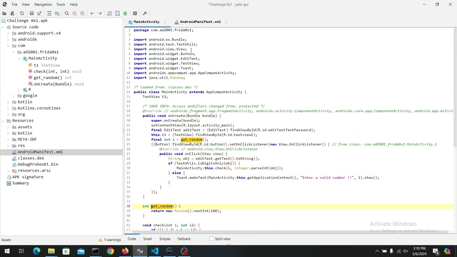This screenshot has height=257, width=457.
Task: Navigate back with left arrow
Action: (92, 14)
